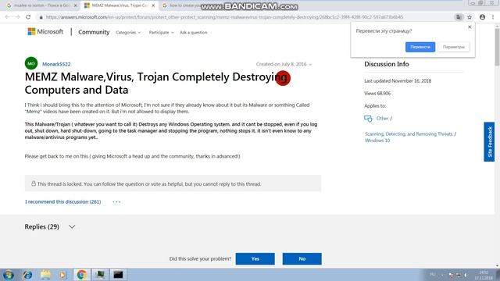Image resolution: width=500 pixels, height=281 pixels.
Task: Click Ask a question
Action: click(193, 33)
